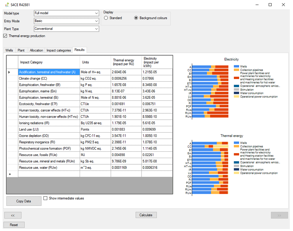Screen dimensions: 293x231
Task: Minimize the S4CE window
Action: tap(257, 5)
